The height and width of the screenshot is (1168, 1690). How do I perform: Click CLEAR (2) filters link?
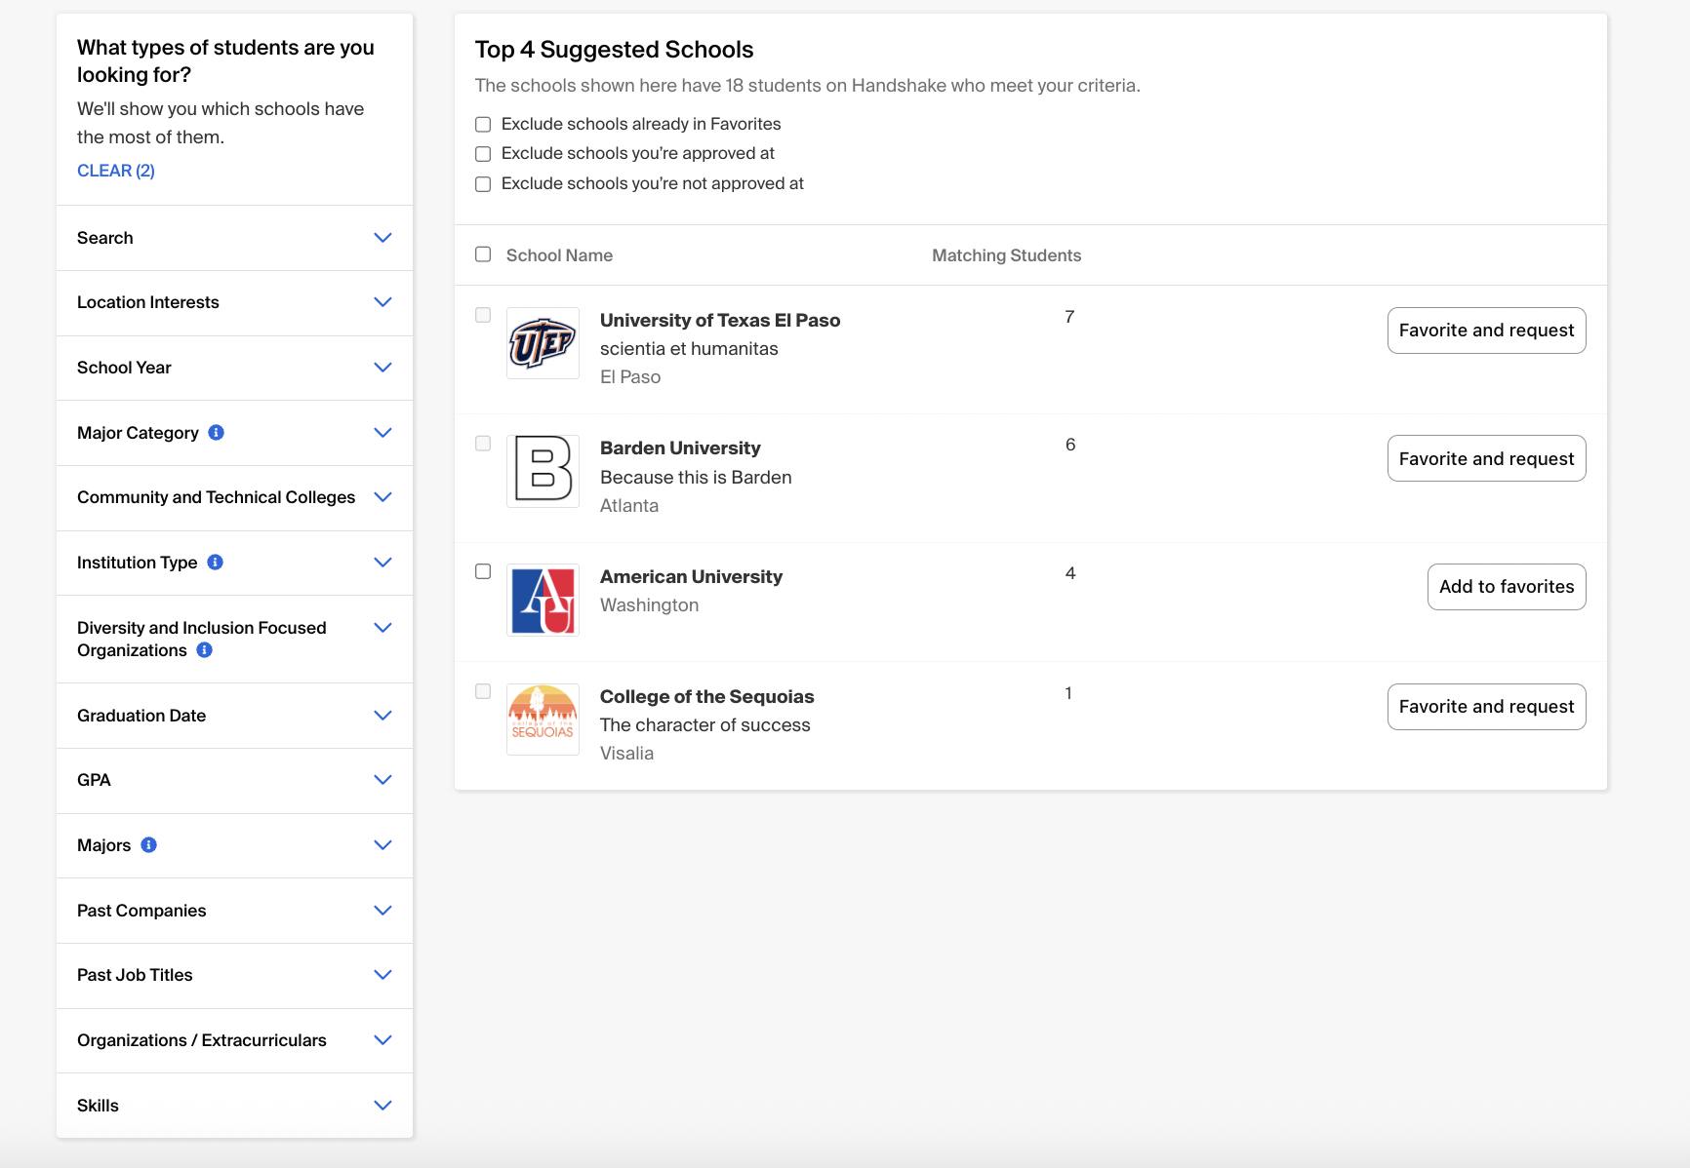click(116, 171)
